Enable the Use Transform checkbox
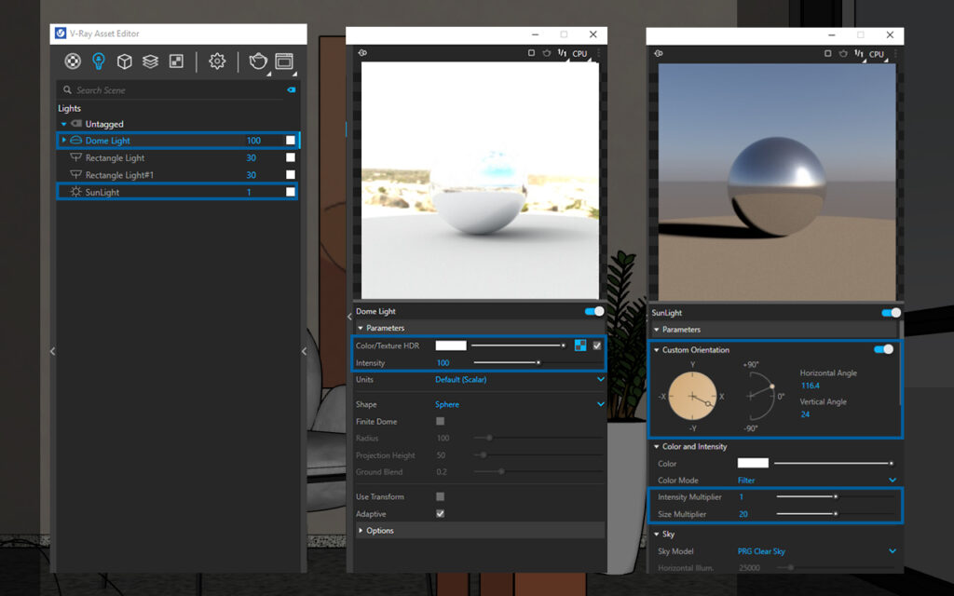This screenshot has width=954, height=596. (x=441, y=496)
